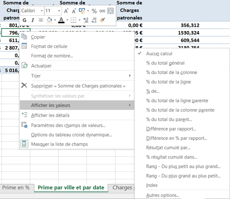230x199 pixels.
Task: Decrease font size in mini toolbar
Action: pyautogui.click(x=74, y=11)
